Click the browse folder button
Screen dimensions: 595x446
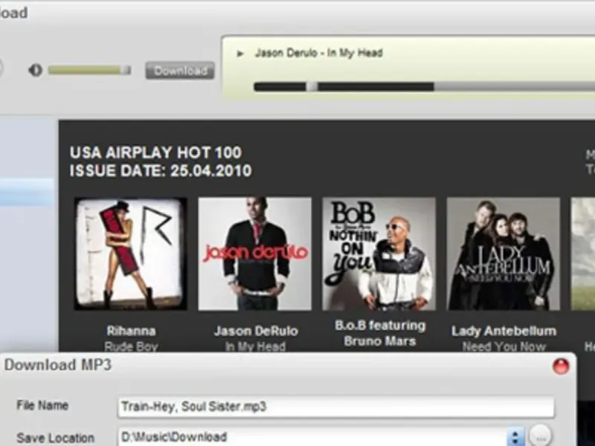[540, 436]
